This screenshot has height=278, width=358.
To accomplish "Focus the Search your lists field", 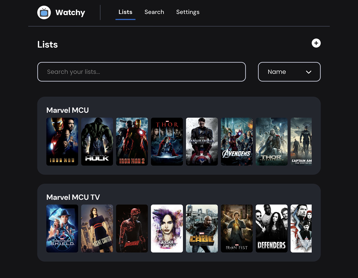I will tap(141, 72).
